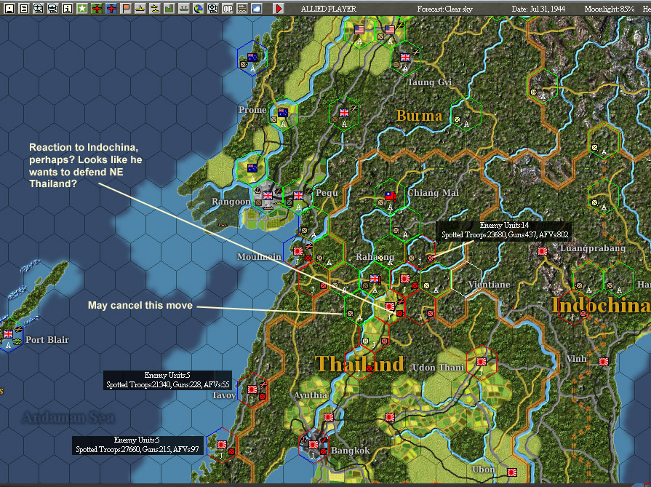Click the Moonlight: 85% text
This screenshot has height=487, width=651.
point(609,9)
